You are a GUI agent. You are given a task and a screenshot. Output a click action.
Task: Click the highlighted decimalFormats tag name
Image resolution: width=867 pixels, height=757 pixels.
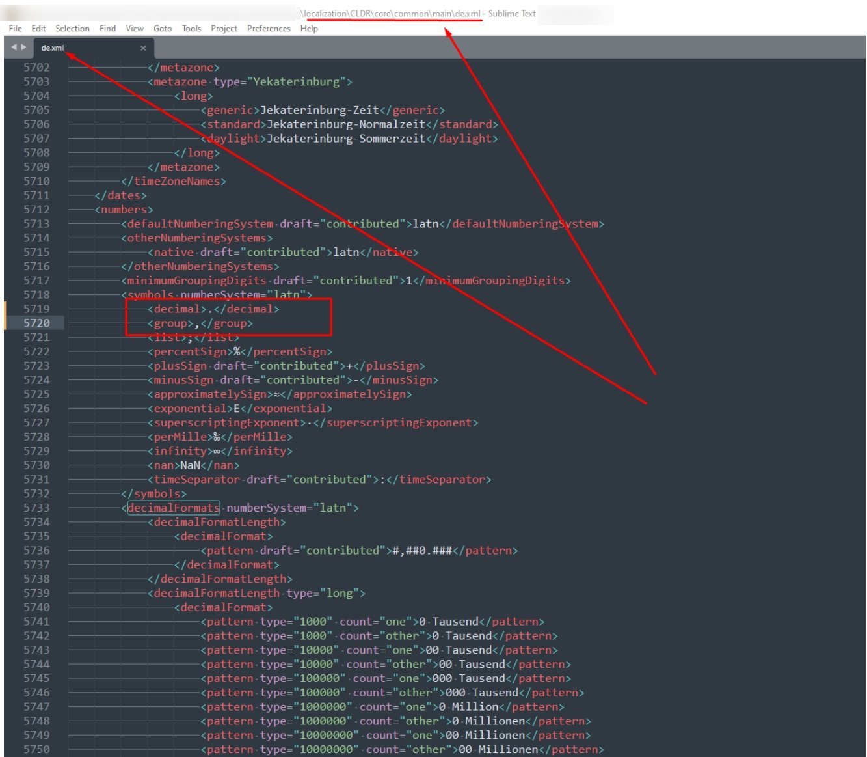point(174,508)
